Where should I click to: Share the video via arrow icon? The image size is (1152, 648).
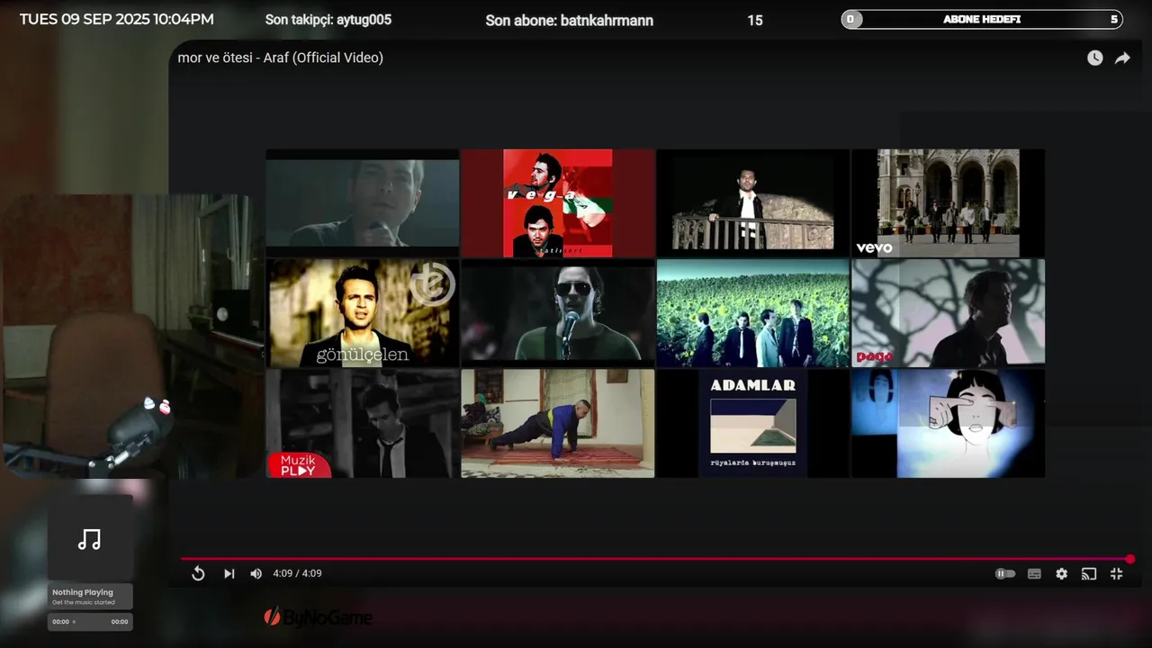[1122, 58]
